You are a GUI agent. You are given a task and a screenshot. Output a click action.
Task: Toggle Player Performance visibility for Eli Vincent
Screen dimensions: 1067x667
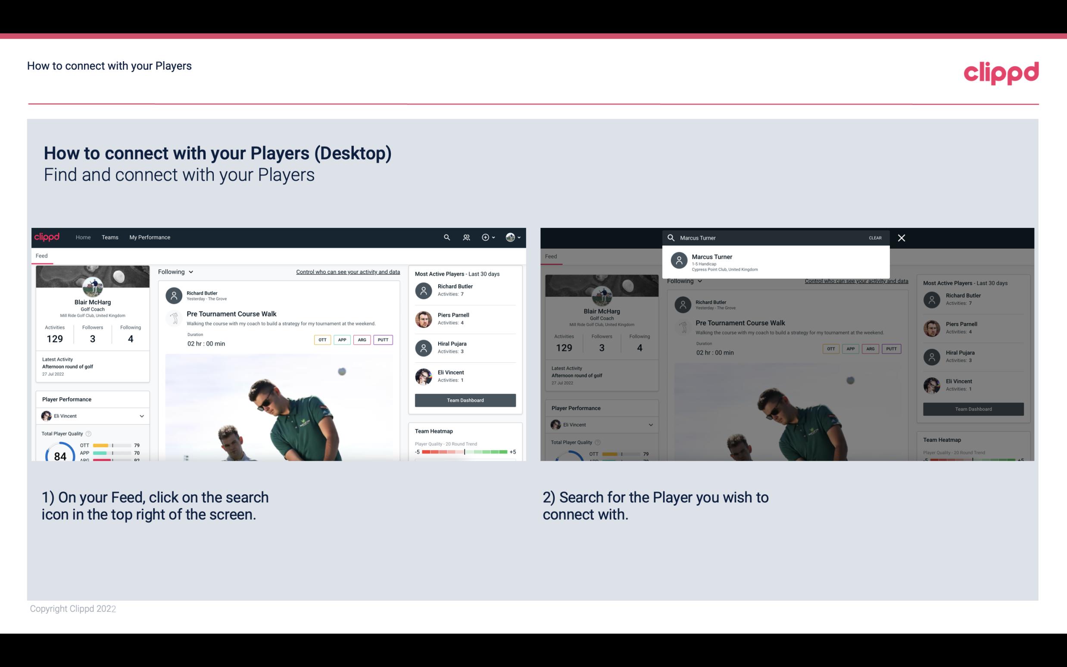141,416
